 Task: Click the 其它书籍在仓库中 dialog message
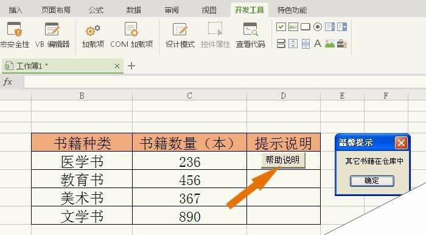[374, 161]
